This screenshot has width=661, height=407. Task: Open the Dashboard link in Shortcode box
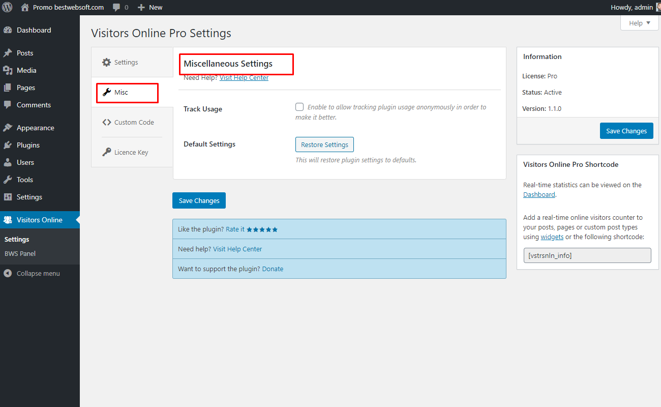539,195
